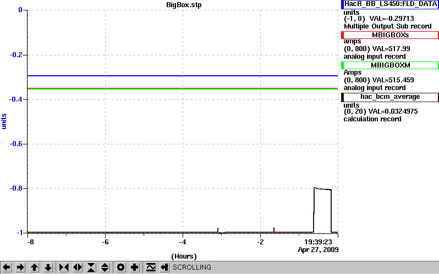Click the calculation record description

[x=372, y=119]
